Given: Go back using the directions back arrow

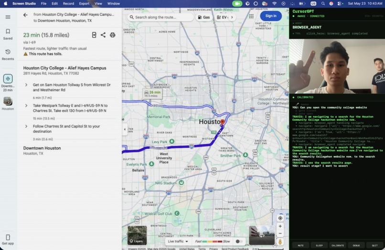Looking at the screenshot, I should (25, 15).
